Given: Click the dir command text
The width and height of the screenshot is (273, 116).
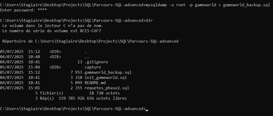Looking at the screenshot, I should click(149, 21).
